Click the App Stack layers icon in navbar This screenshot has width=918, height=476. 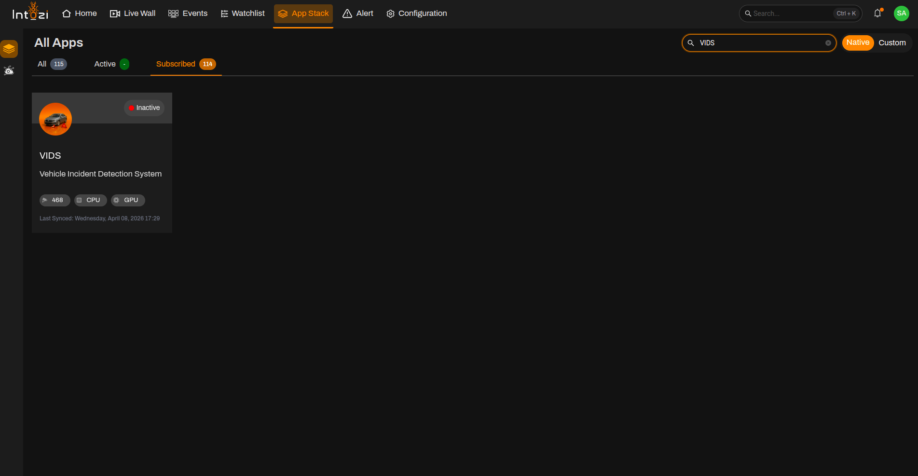coord(283,14)
